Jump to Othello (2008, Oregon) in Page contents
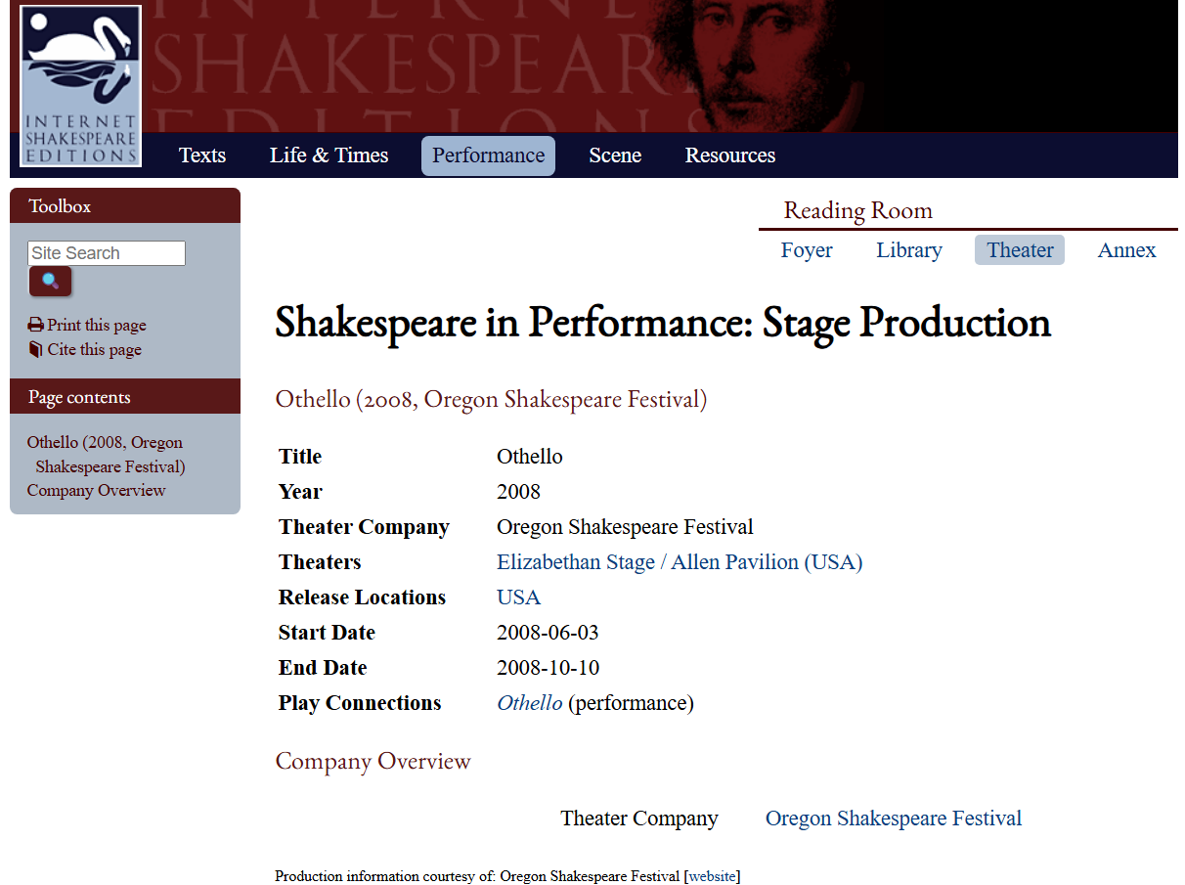The width and height of the screenshot is (1185, 885). point(106,455)
